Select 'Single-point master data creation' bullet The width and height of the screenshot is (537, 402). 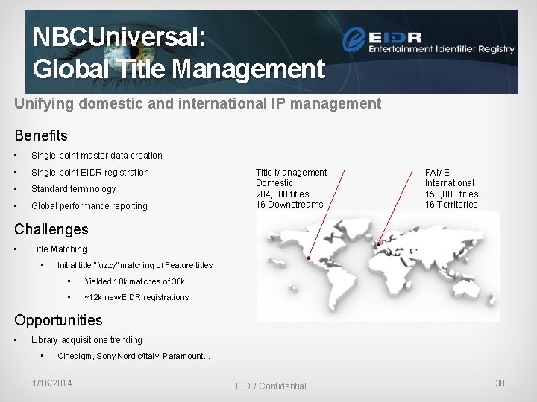pyautogui.click(x=96, y=156)
